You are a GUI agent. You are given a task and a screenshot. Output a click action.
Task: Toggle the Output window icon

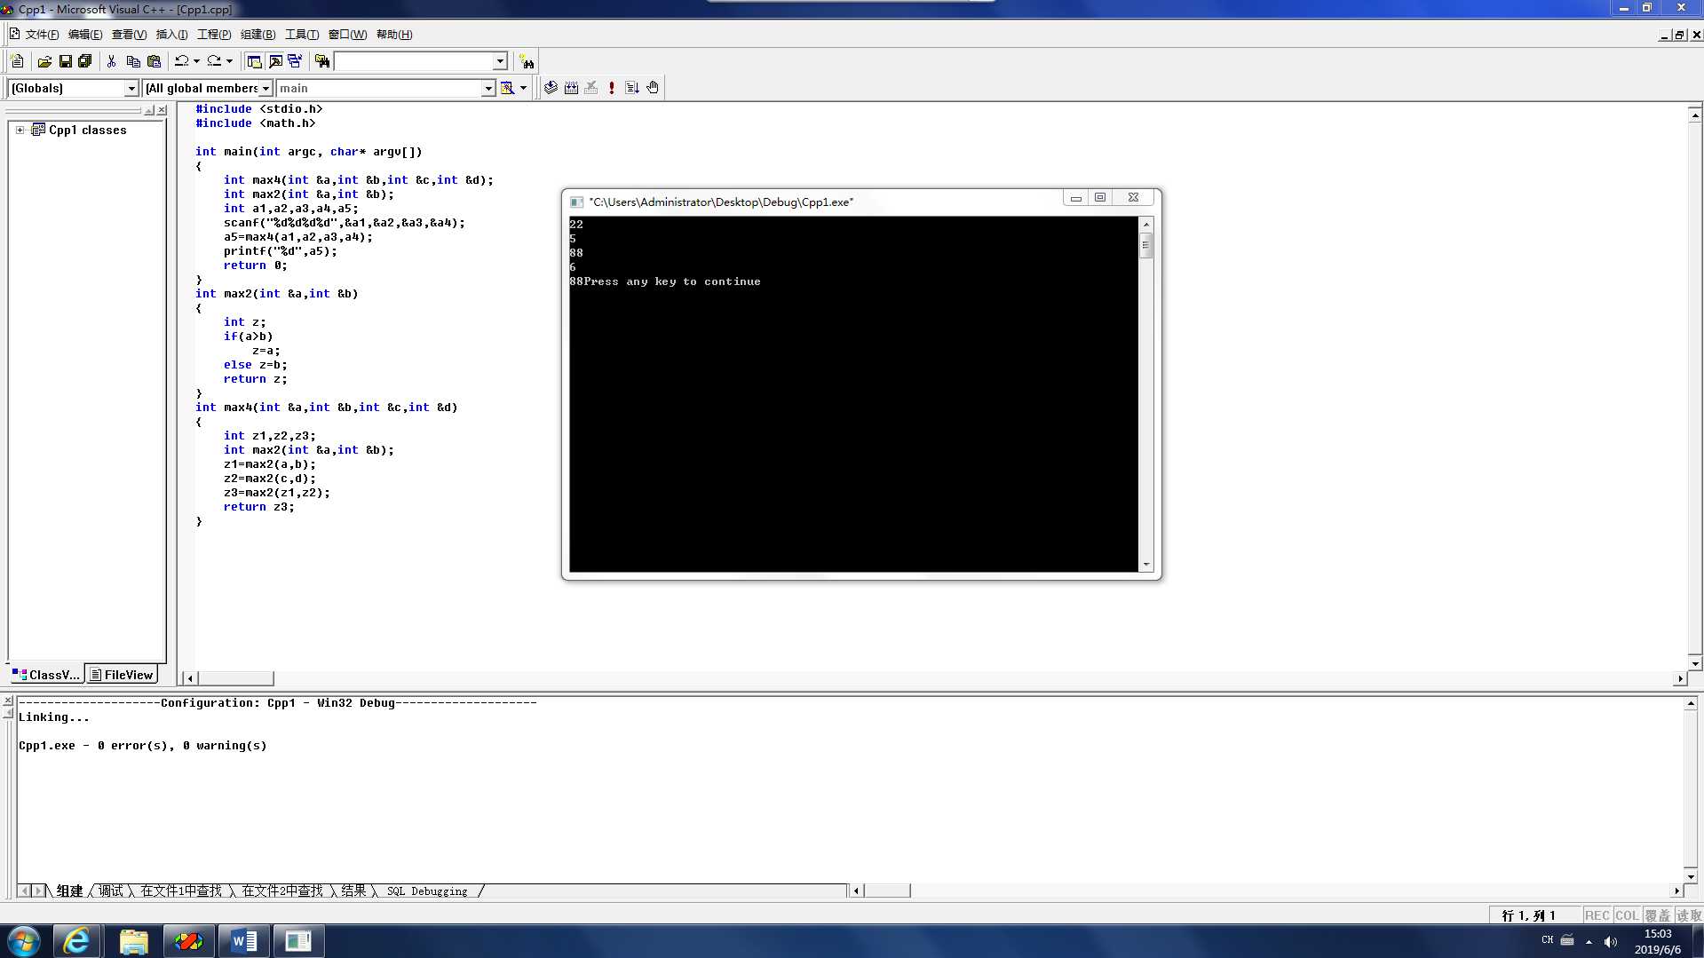pos(275,61)
